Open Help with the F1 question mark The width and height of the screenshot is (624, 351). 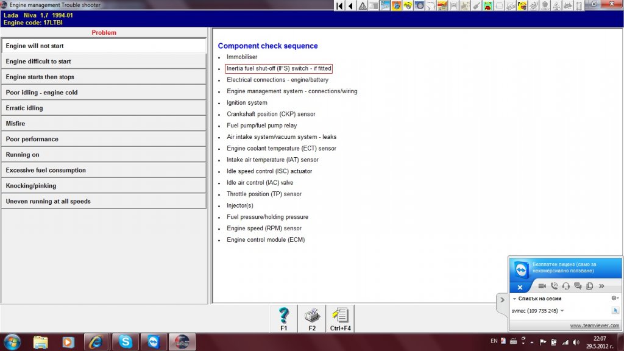point(284,319)
